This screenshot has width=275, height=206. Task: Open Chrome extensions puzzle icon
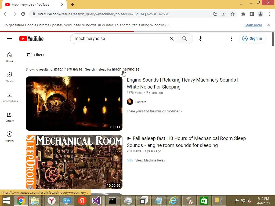(243, 14)
